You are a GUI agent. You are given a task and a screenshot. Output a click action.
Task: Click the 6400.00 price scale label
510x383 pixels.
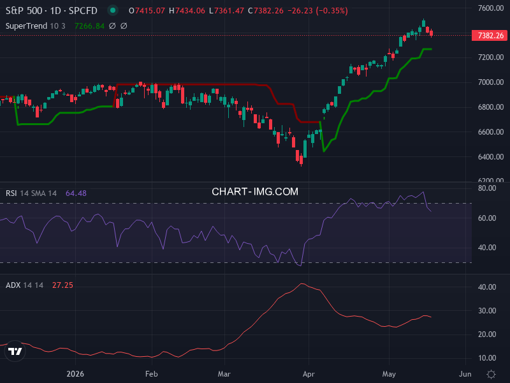click(x=491, y=156)
